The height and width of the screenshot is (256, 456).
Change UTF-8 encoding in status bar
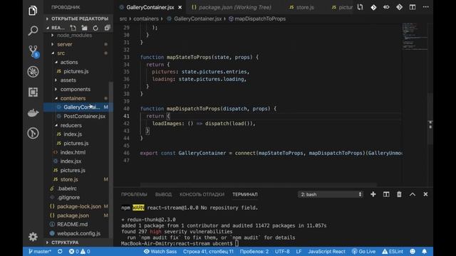click(x=282, y=251)
